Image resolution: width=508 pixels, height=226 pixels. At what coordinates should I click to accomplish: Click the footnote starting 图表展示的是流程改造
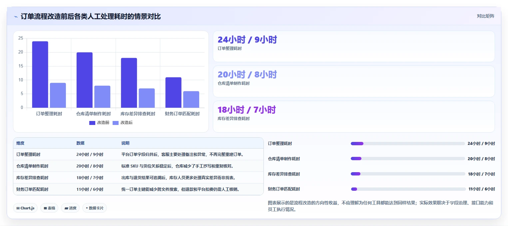coord(380,206)
